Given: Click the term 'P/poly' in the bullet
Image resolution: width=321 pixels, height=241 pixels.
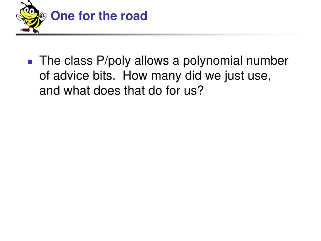Looking at the screenshot, I should click(113, 61).
